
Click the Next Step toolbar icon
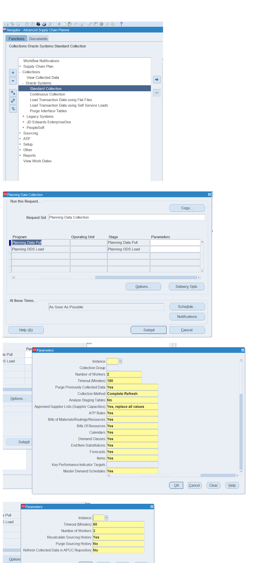[x=32, y=24]
